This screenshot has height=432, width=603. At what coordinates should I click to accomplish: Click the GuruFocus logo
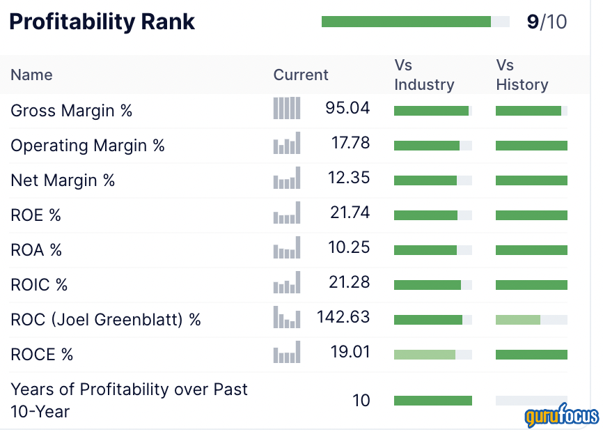tap(562, 417)
